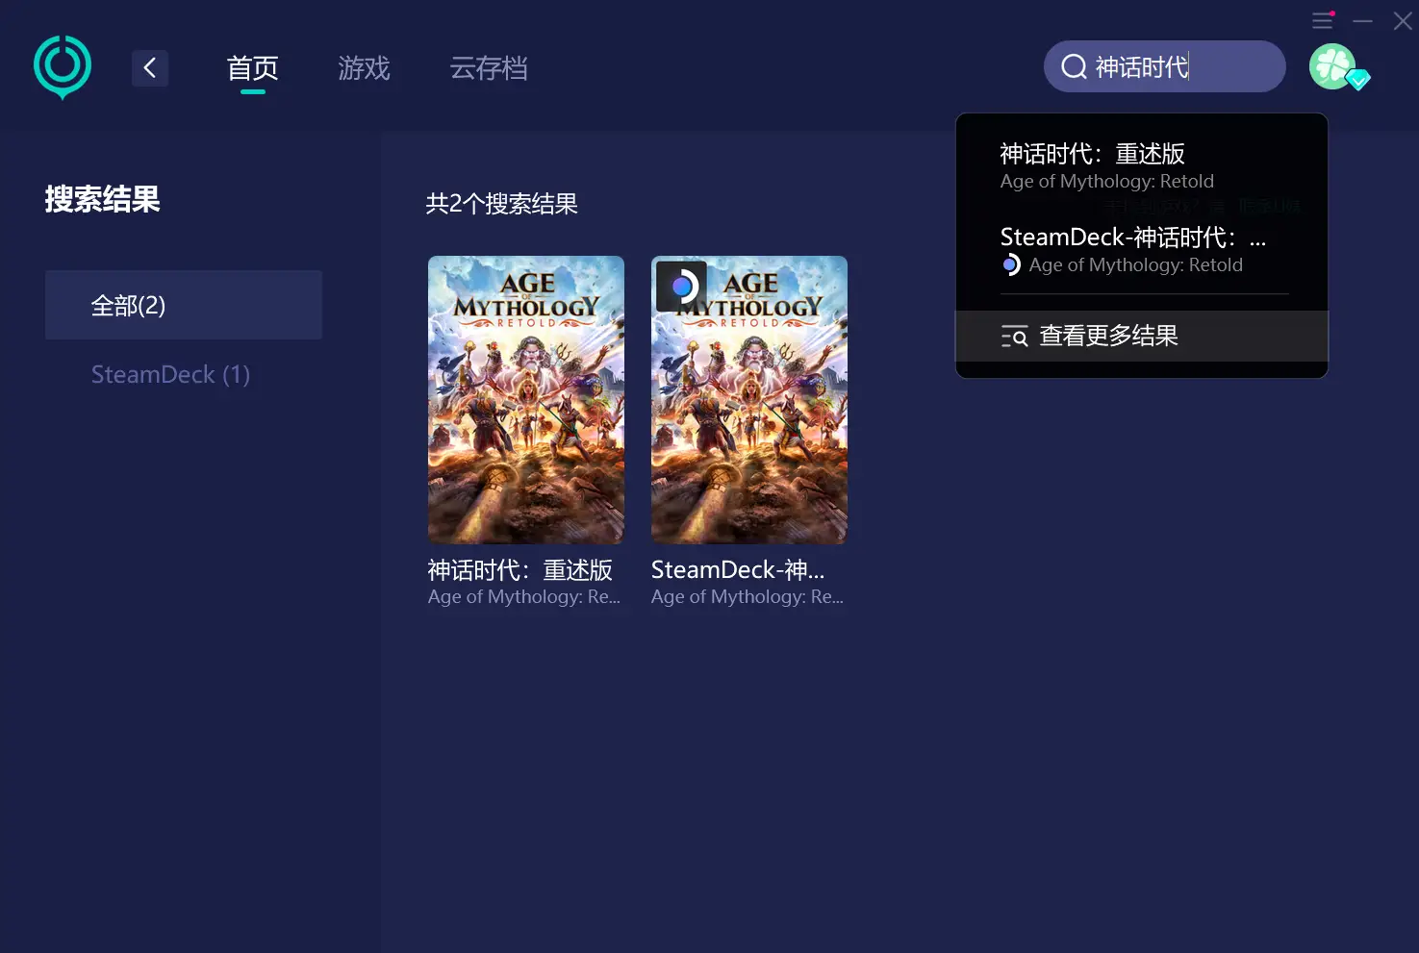Minimize the window
This screenshot has height=953, width=1419.
1363,20
